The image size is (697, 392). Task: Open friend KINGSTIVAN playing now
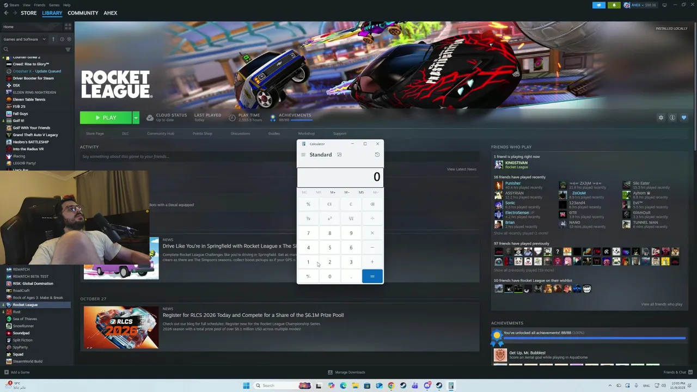516,163
